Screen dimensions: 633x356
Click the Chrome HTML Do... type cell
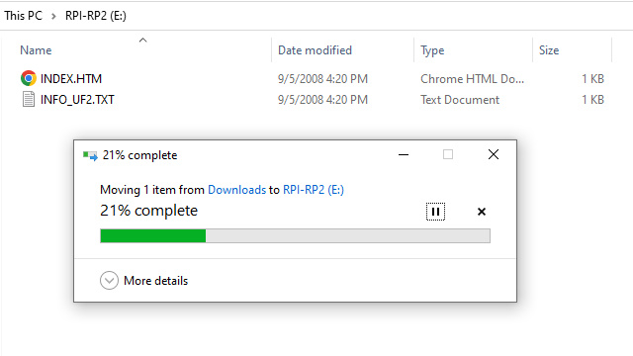tap(473, 79)
